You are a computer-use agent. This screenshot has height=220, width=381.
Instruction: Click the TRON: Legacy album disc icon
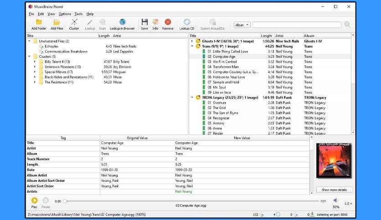pyautogui.click(x=198, y=97)
